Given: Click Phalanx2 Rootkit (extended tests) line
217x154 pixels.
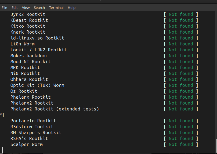Looking at the screenshot, I should point(55,109).
